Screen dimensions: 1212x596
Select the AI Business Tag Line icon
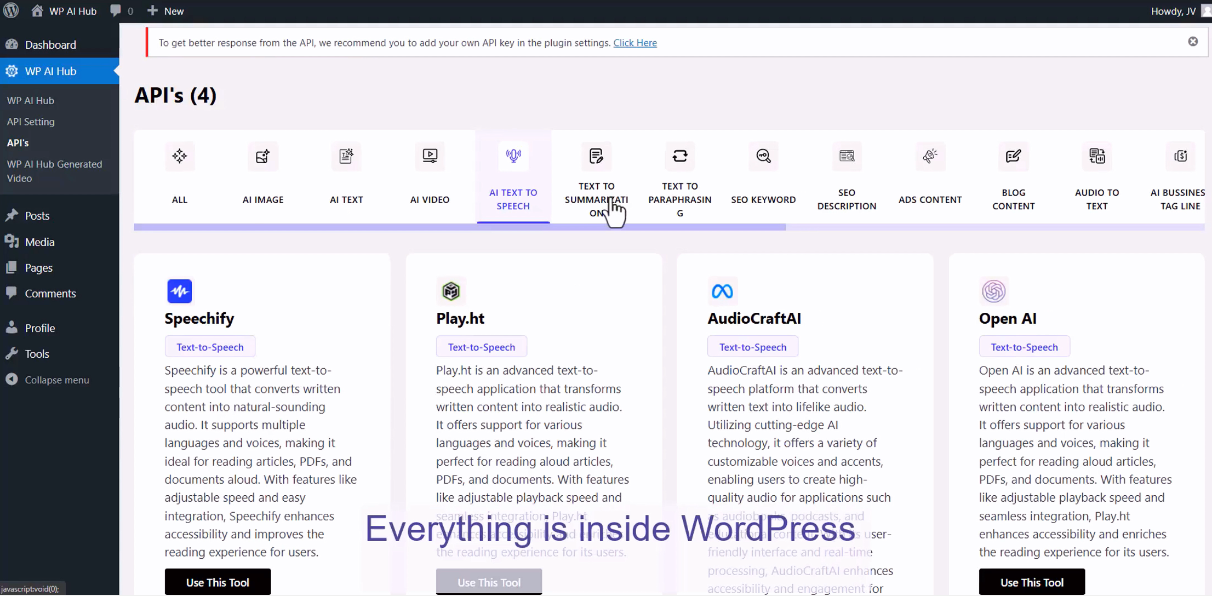click(x=1180, y=156)
